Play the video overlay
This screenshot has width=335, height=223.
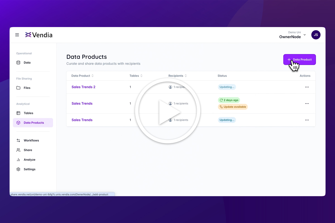coord(167,111)
